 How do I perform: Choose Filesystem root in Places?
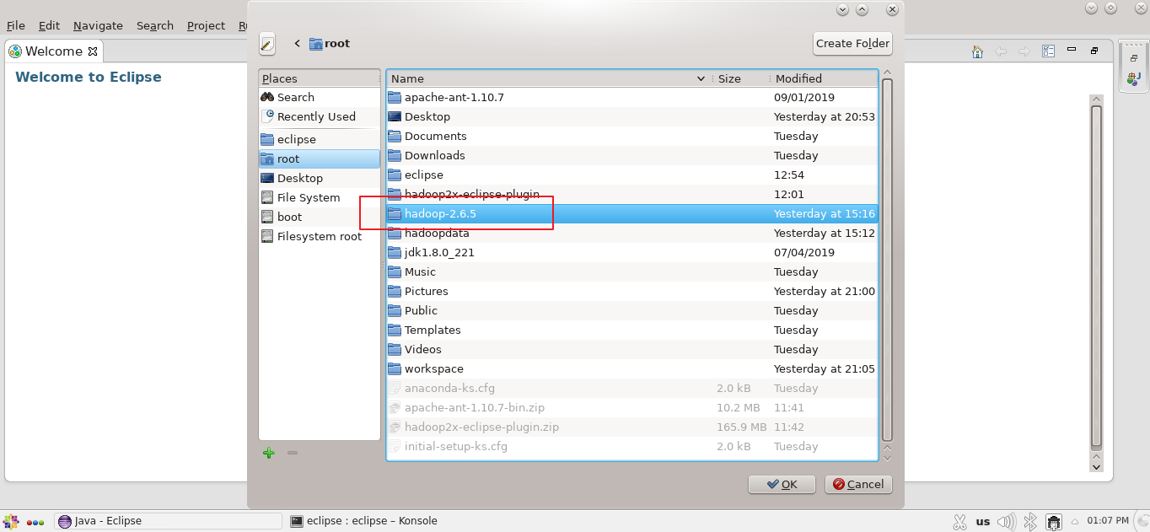click(320, 236)
